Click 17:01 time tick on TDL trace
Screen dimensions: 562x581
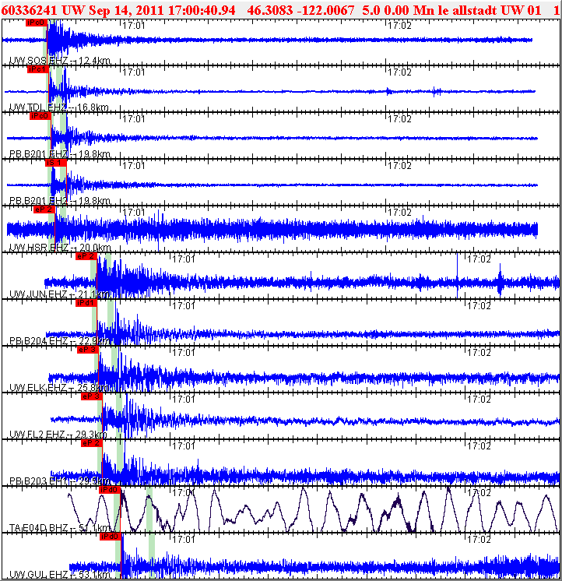click(x=134, y=72)
